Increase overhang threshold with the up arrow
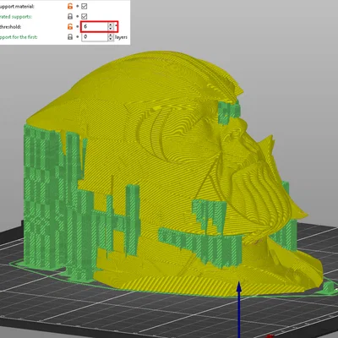Image resolution: width=338 pixels, height=338 pixels. coord(111,25)
